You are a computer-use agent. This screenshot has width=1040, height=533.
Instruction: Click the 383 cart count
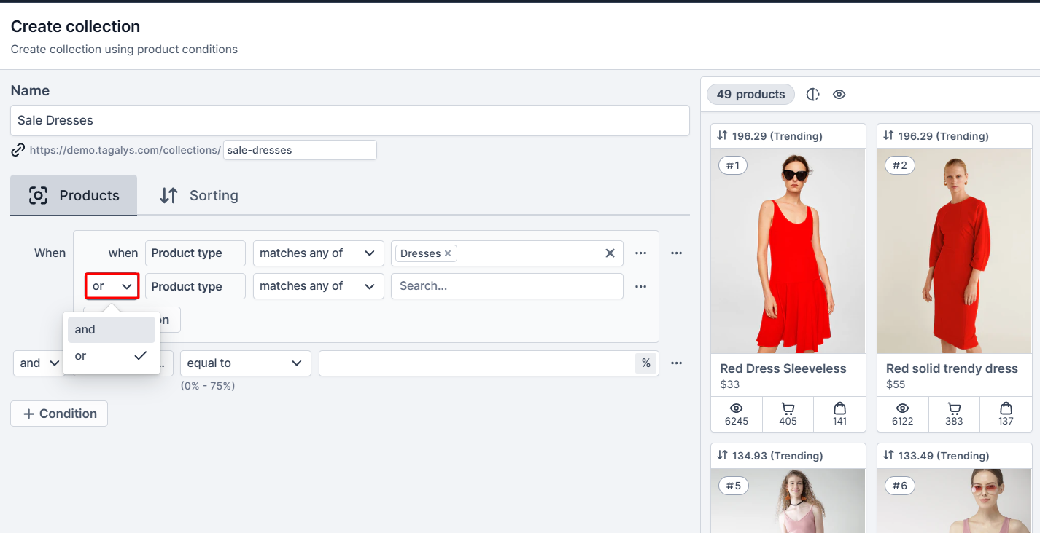tap(954, 421)
